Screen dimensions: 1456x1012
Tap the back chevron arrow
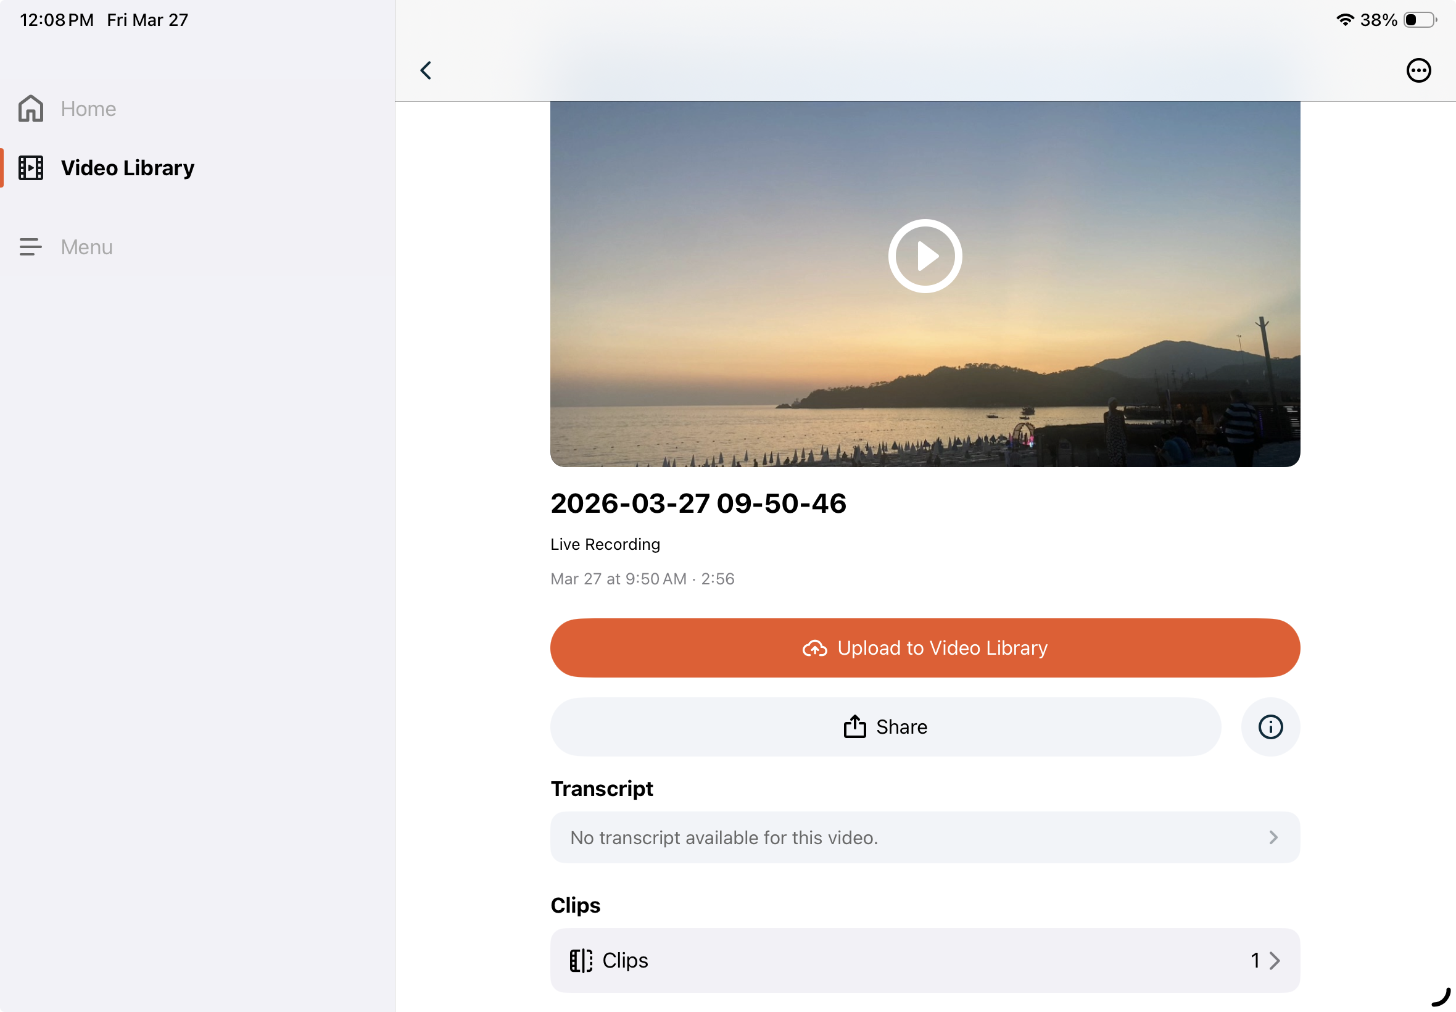click(x=426, y=70)
